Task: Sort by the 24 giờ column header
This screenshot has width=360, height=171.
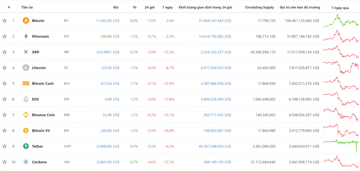Action: click(x=149, y=7)
